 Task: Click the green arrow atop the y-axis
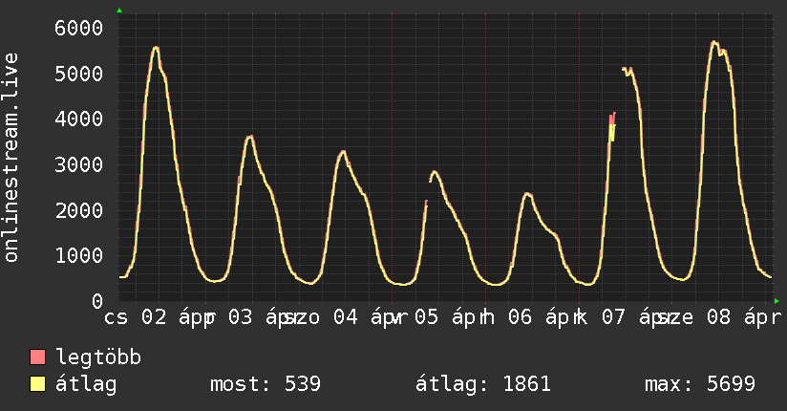point(119,11)
